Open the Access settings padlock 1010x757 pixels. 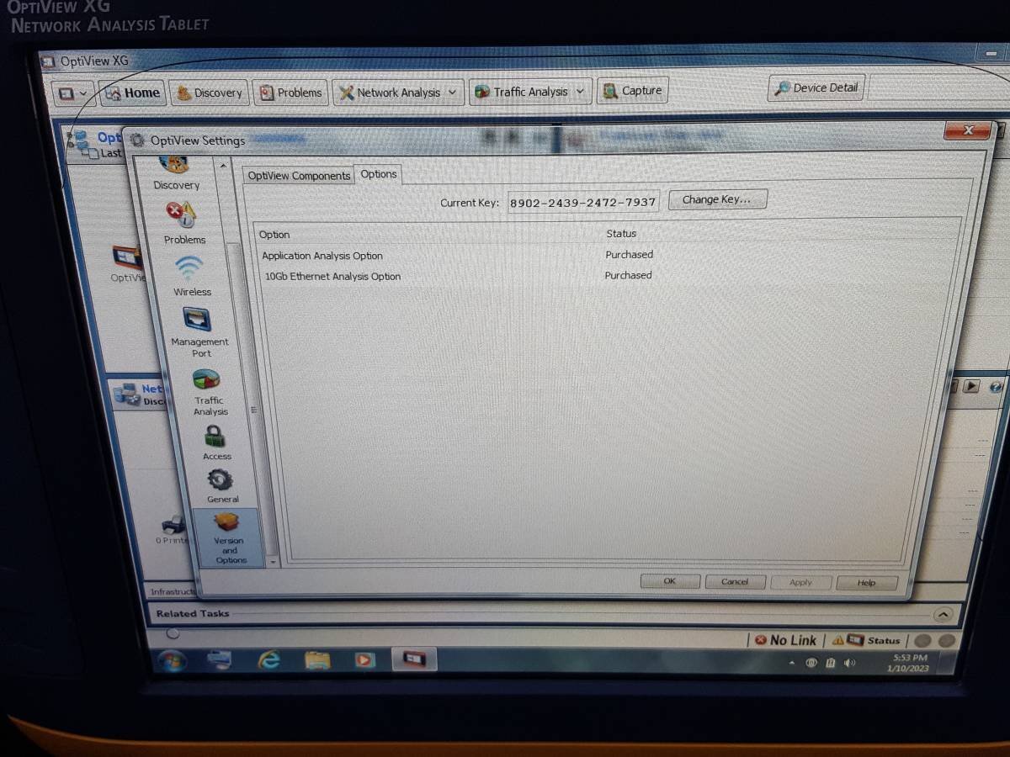[215, 442]
